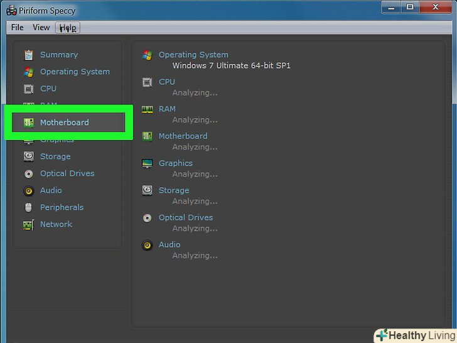Click Storage disk icon in summary panel
The height and width of the screenshot is (343, 457).
(147, 190)
